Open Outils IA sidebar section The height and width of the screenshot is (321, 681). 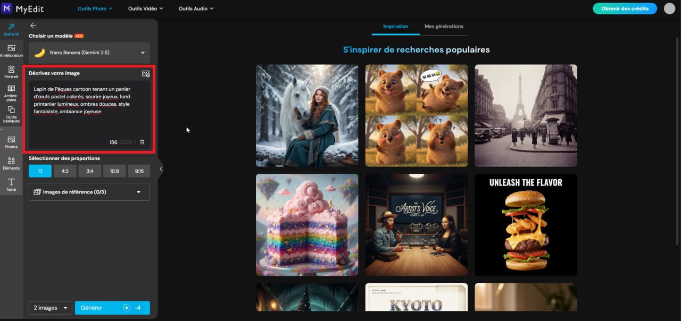click(11, 30)
